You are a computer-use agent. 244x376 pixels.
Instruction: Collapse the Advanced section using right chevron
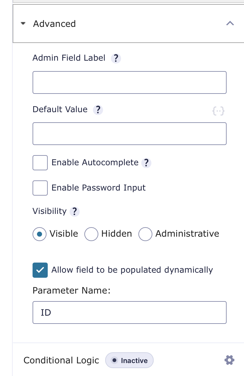pos(230,23)
